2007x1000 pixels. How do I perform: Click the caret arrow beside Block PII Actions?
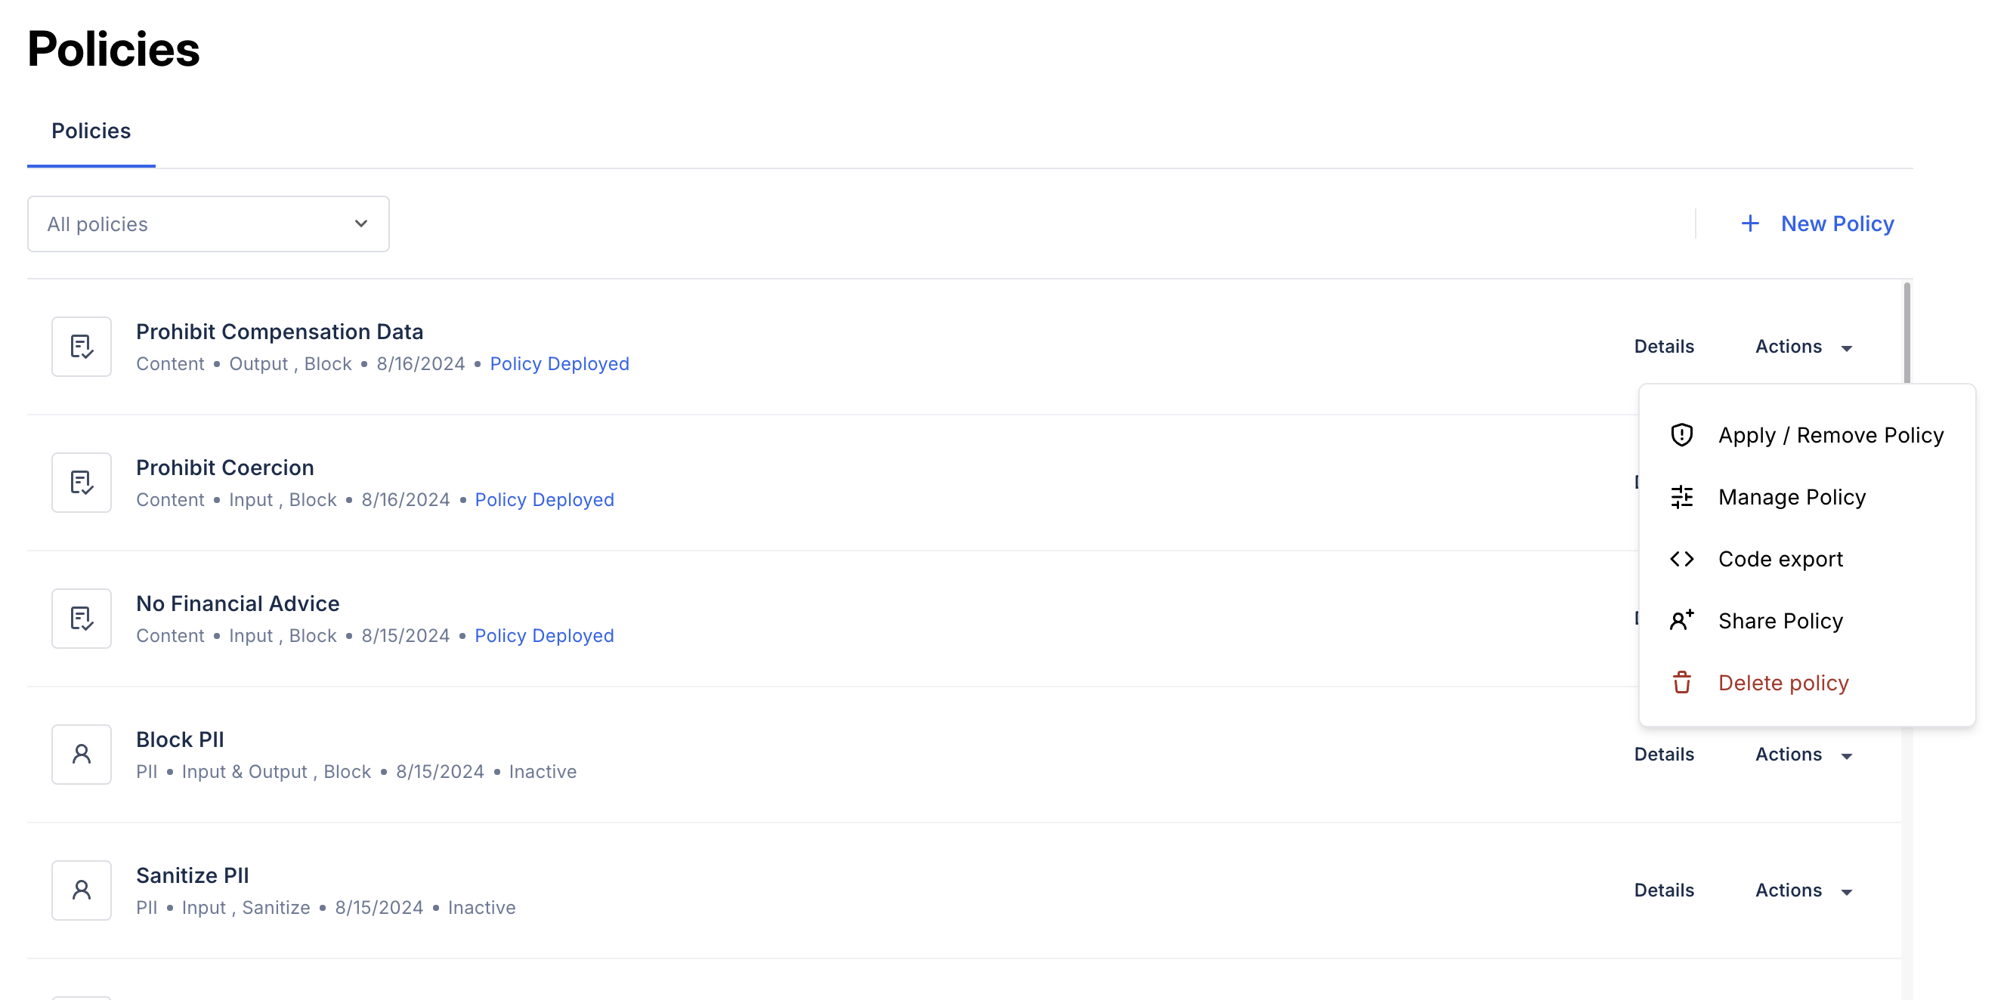[x=1847, y=756]
